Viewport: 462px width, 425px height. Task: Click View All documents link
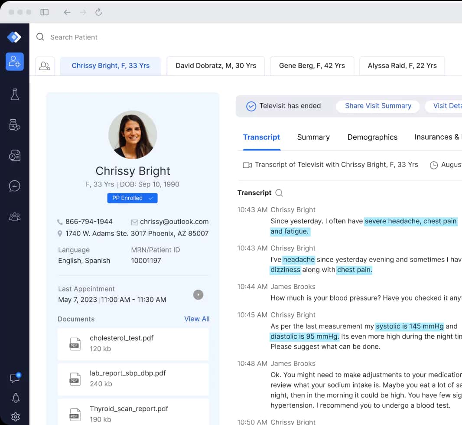click(x=197, y=319)
